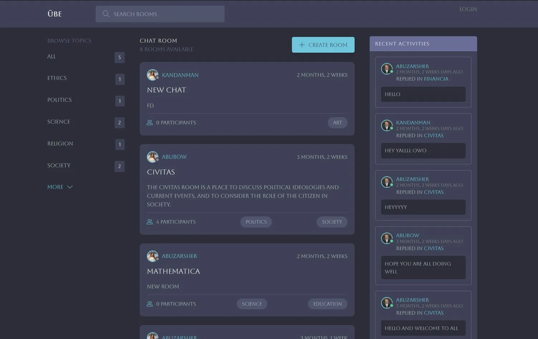Screen dimensions: 538x339
Task: Click ABUBOW's avatar on the CIVITAS room card
Action: pyautogui.click(x=152, y=157)
